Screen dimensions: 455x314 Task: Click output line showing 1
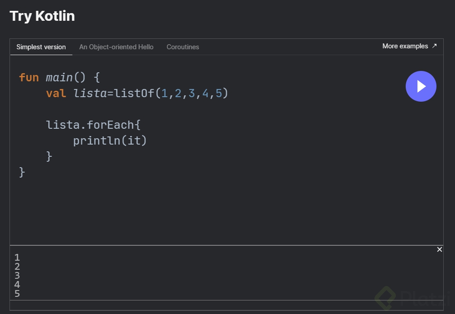click(x=17, y=258)
